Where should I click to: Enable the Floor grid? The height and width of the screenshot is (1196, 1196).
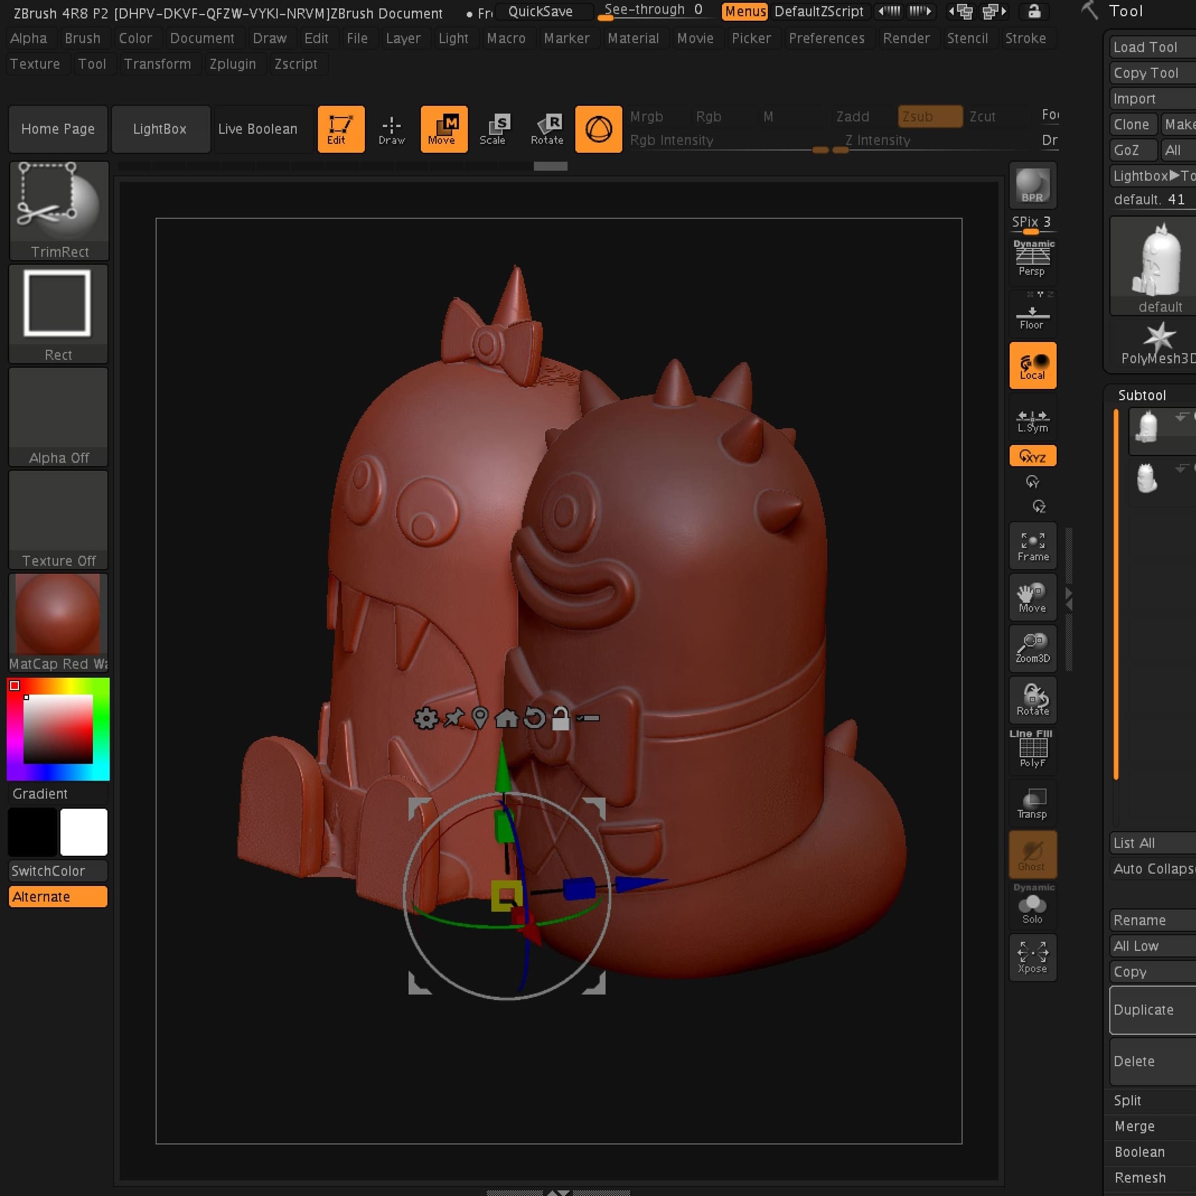1032,314
